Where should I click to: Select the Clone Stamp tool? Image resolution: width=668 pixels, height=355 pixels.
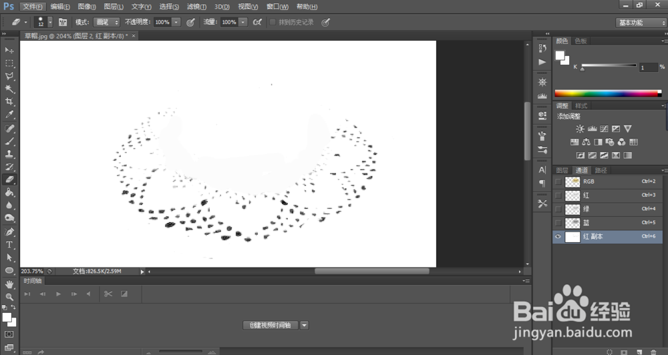point(9,153)
